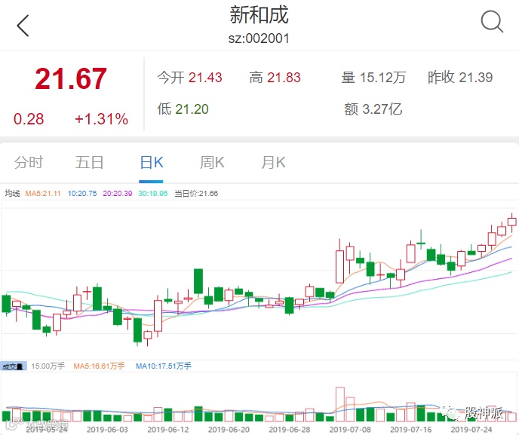Switch to the 周K tab
Viewport: 519px width, 435px height.
click(212, 162)
